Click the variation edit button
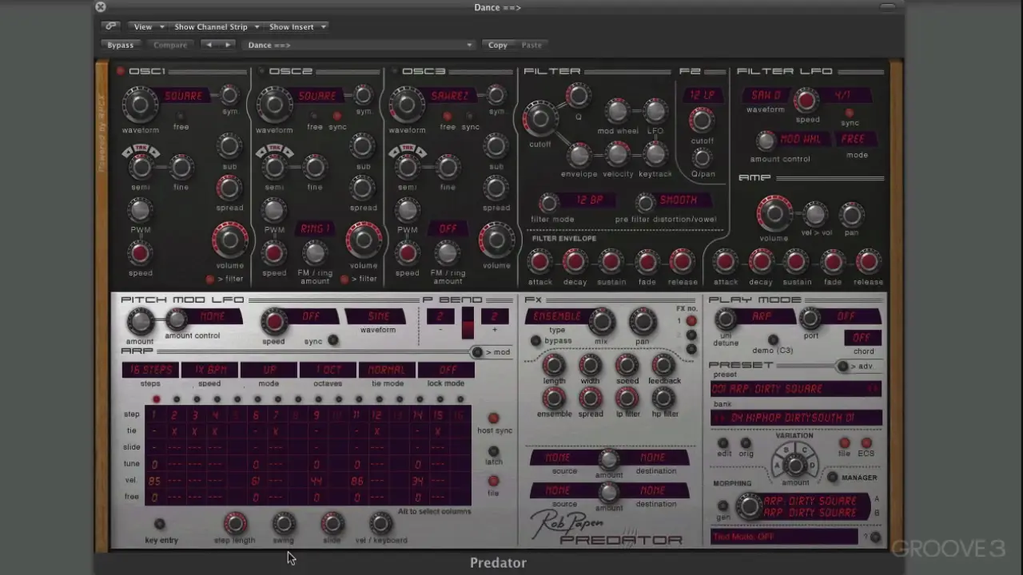The image size is (1023, 575). click(722, 443)
